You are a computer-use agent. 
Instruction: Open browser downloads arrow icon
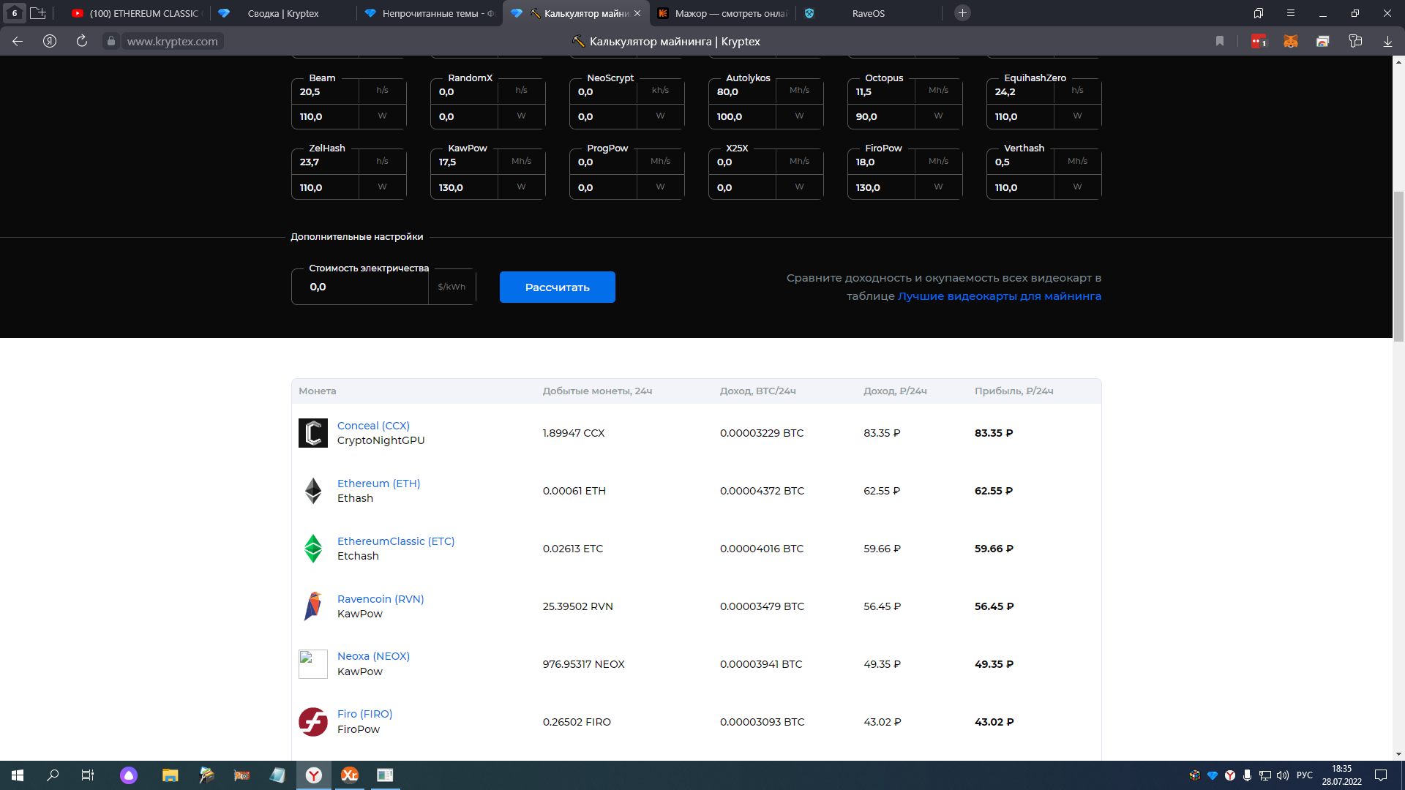[x=1387, y=42]
